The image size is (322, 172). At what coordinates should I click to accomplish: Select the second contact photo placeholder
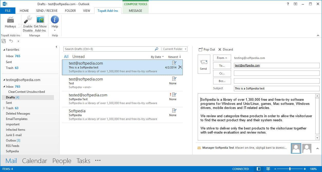pyautogui.click(x=307, y=148)
